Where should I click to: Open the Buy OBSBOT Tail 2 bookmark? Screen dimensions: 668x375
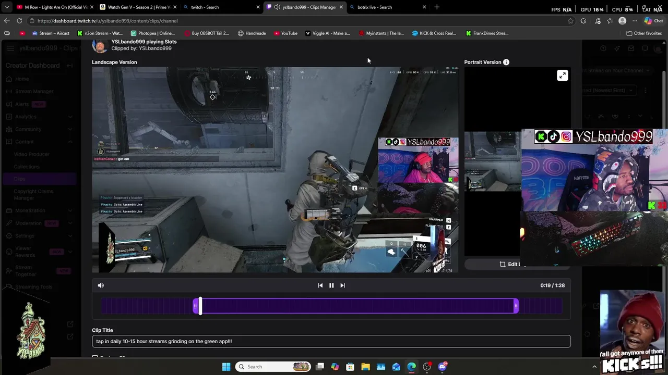[x=207, y=33]
